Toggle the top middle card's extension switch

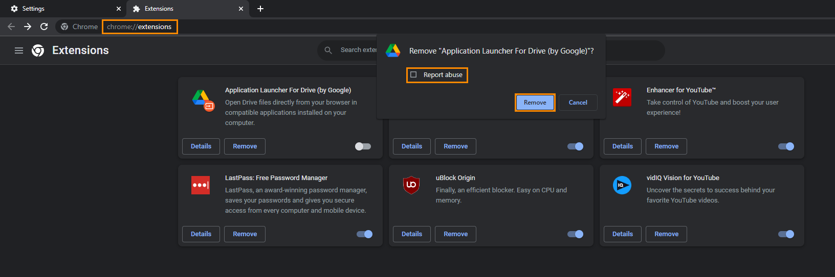[x=575, y=146]
